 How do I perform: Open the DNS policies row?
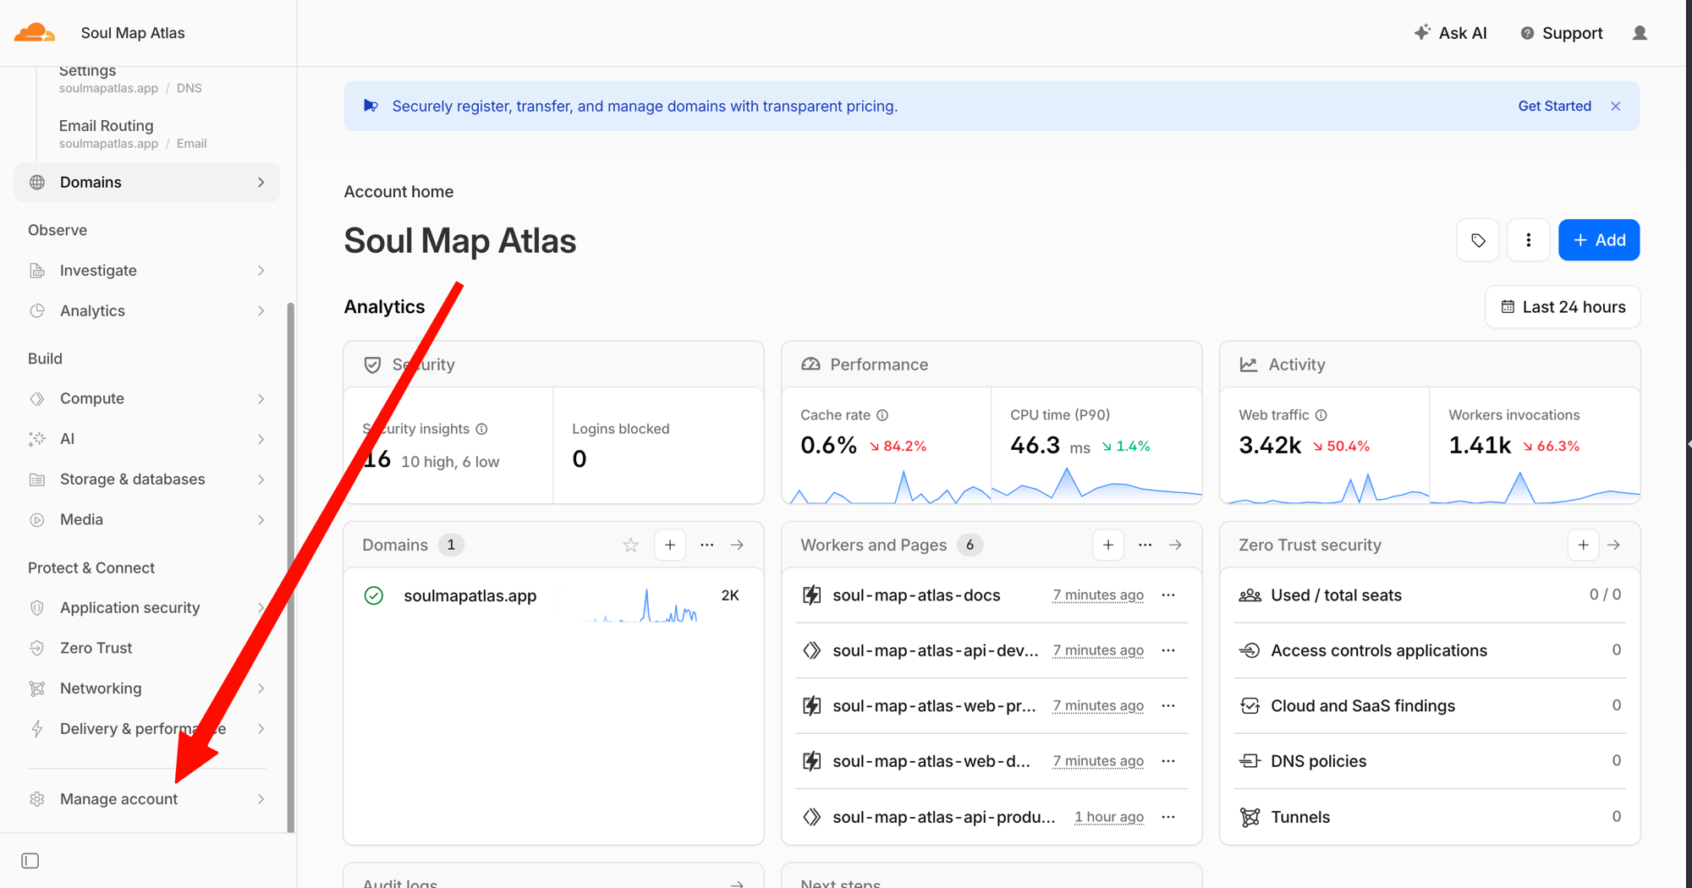point(1430,761)
